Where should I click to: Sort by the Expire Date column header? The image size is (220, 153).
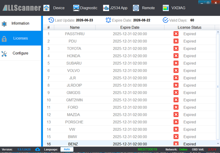pyautogui.click(x=130, y=28)
